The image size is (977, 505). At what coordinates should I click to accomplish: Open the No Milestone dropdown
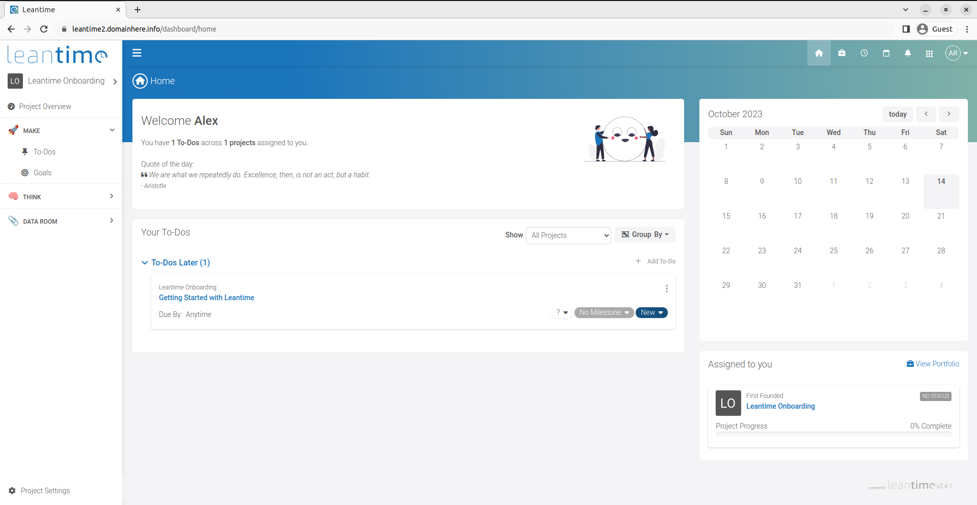pos(604,312)
